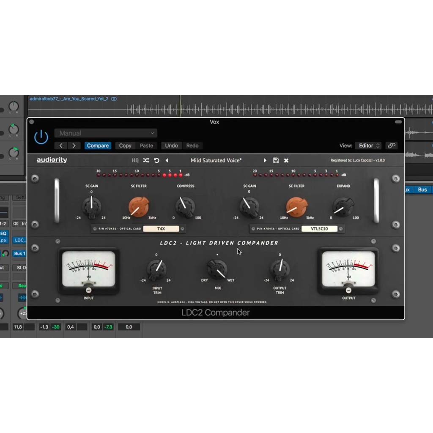Image resolution: width=433 pixels, height=433 pixels.
Task: Adjust the compressor SC GAIN knob
Action: 91,207
